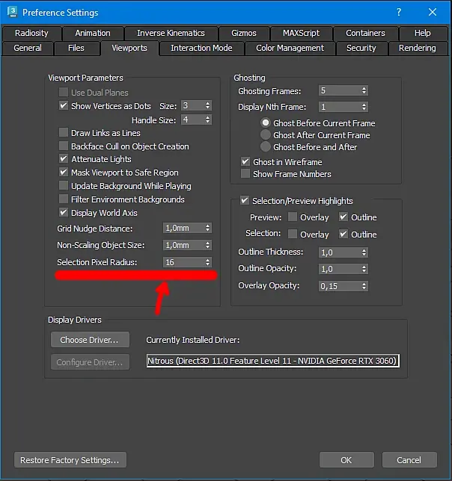Click the Ghosting Frames spinner arrows
This screenshot has height=481, width=452.
tap(364, 90)
